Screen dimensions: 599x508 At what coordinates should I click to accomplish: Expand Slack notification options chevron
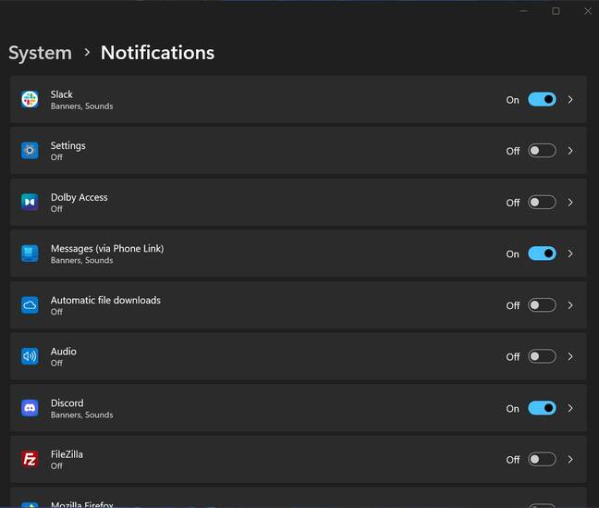[x=570, y=99]
